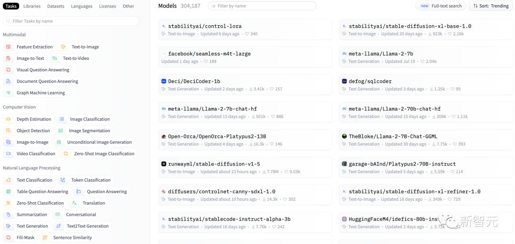
Task: Click the Feature Extraction task icon
Action: click(8, 47)
